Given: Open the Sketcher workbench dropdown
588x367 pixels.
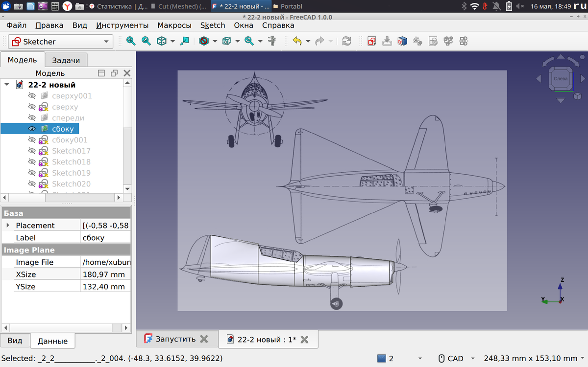Looking at the screenshot, I should [106, 42].
